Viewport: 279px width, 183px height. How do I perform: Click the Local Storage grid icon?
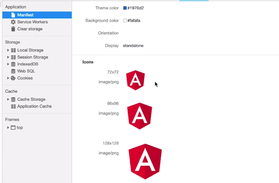pyautogui.click(x=13, y=50)
